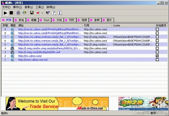
Task: Open the zs.178.com game ad banner
Action: [143, 104]
